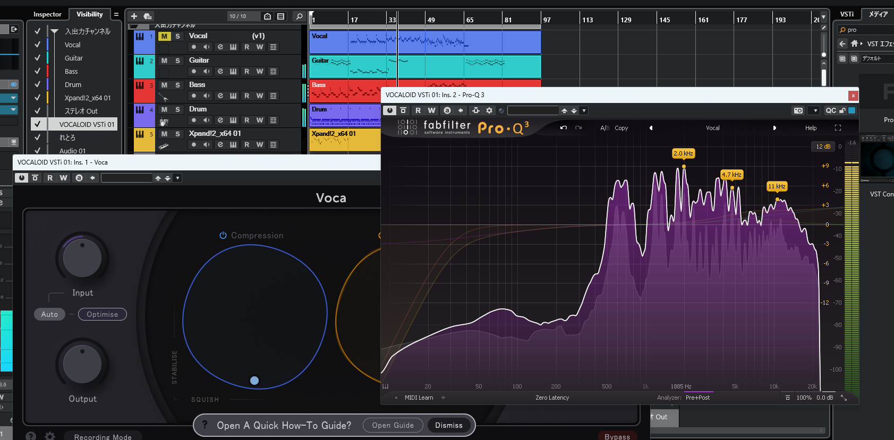Solo the Guitar track with S button
The height and width of the screenshot is (440, 894).
tap(177, 61)
